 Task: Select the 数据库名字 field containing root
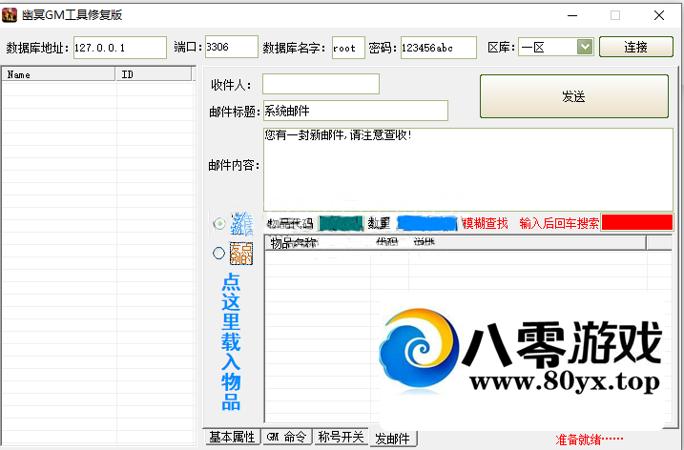[x=348, y=48]
